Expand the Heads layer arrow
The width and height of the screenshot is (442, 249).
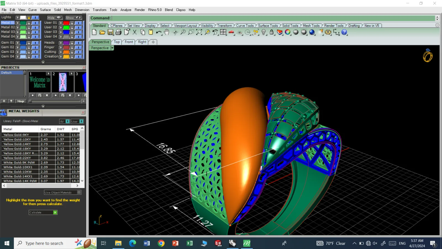coord(61,43)
